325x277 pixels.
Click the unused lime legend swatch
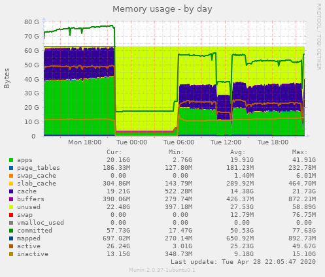pos(11,207)
